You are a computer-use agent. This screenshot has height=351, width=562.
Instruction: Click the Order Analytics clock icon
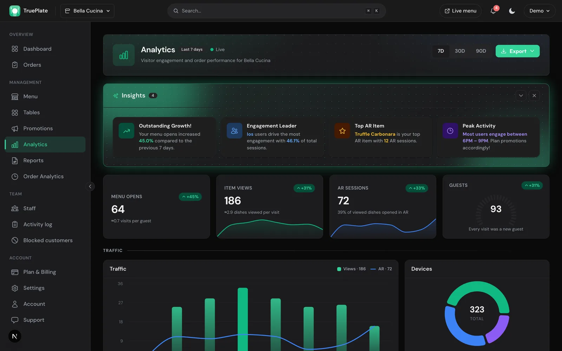tap(15, 177)
